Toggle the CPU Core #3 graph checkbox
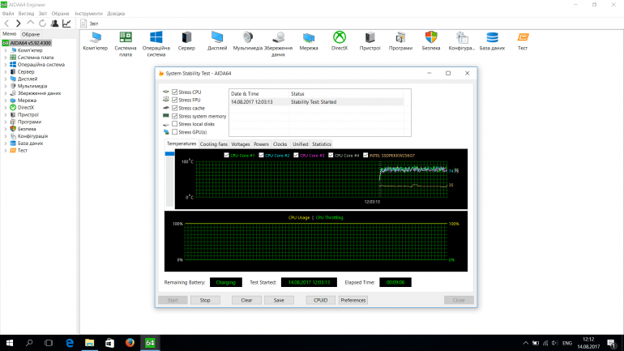This screenshot has height=351, width=624. tap(296, 155)
